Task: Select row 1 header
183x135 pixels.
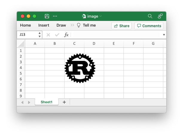Action: (21, 50)
